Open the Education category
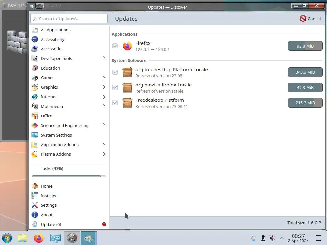Viewport: 327px width, 245px height. [69, 68]
